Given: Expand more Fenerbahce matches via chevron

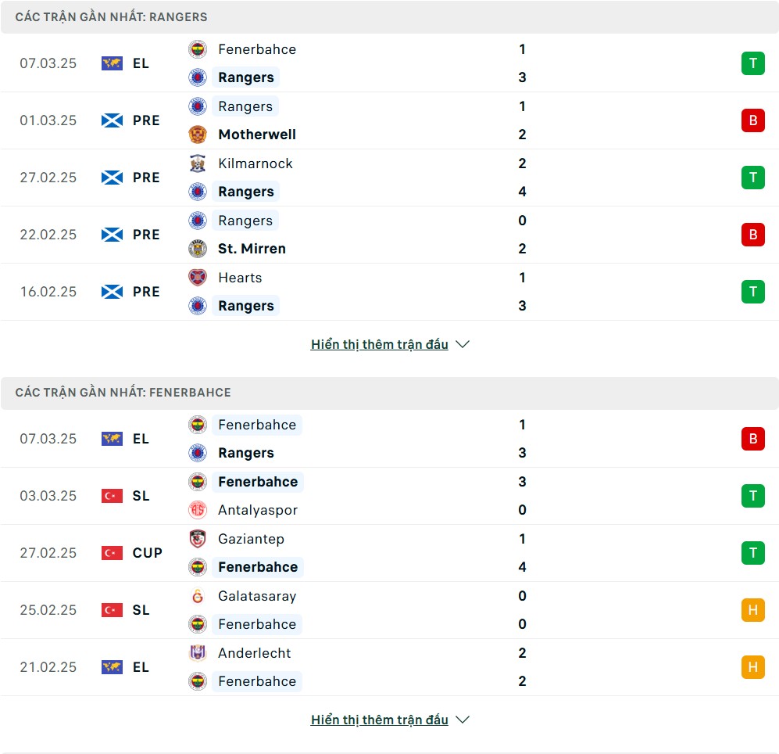Looking at the screenshot, I should coord(463,720).
